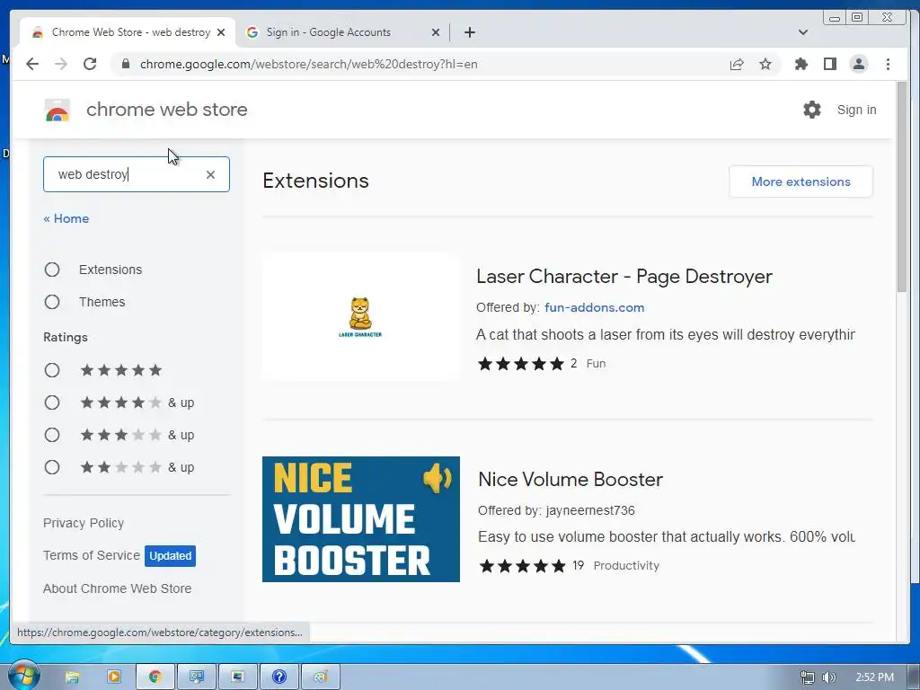Viewport: 920px width, 690px height.
Task: Click the More extensions button
Action: pyautogui.click(x=801, y=181)
